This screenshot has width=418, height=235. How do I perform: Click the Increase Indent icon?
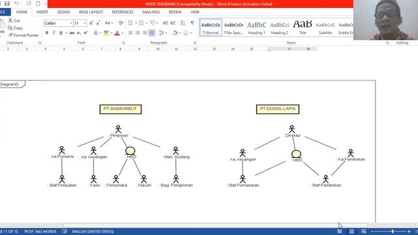click(172, 23)
